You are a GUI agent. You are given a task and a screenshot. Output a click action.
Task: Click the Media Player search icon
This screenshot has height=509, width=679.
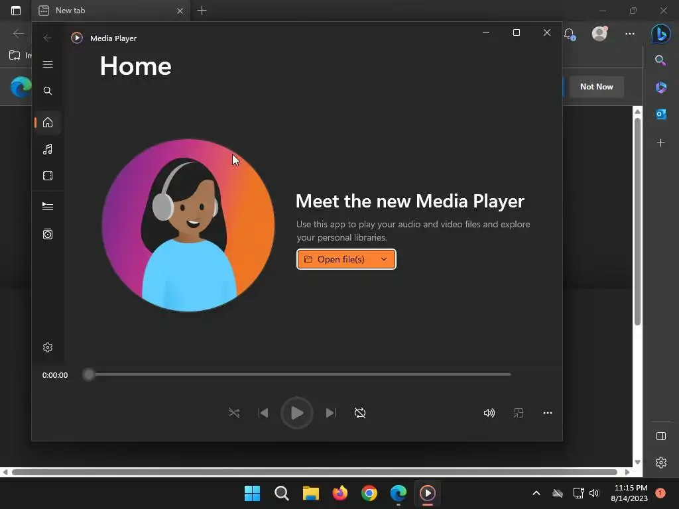48,91
